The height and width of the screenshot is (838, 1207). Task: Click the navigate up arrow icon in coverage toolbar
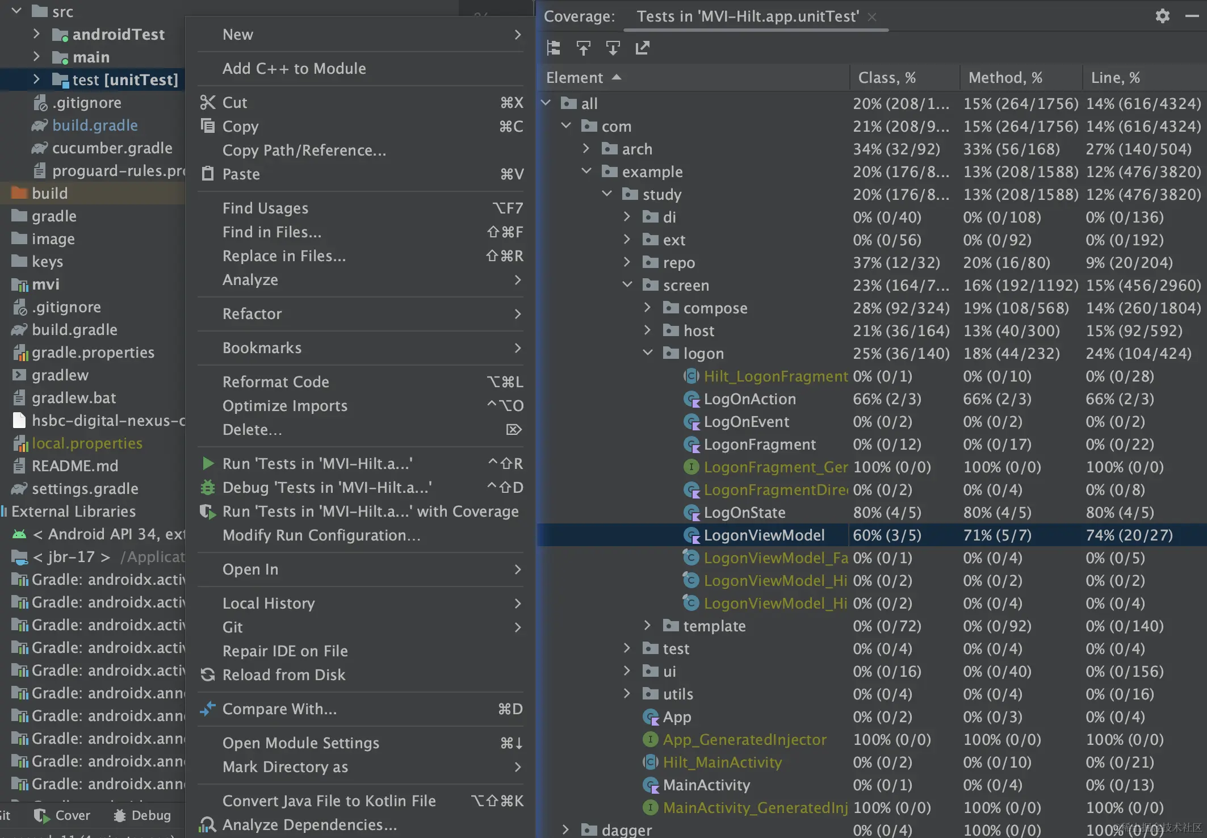(x=583, y=48)
